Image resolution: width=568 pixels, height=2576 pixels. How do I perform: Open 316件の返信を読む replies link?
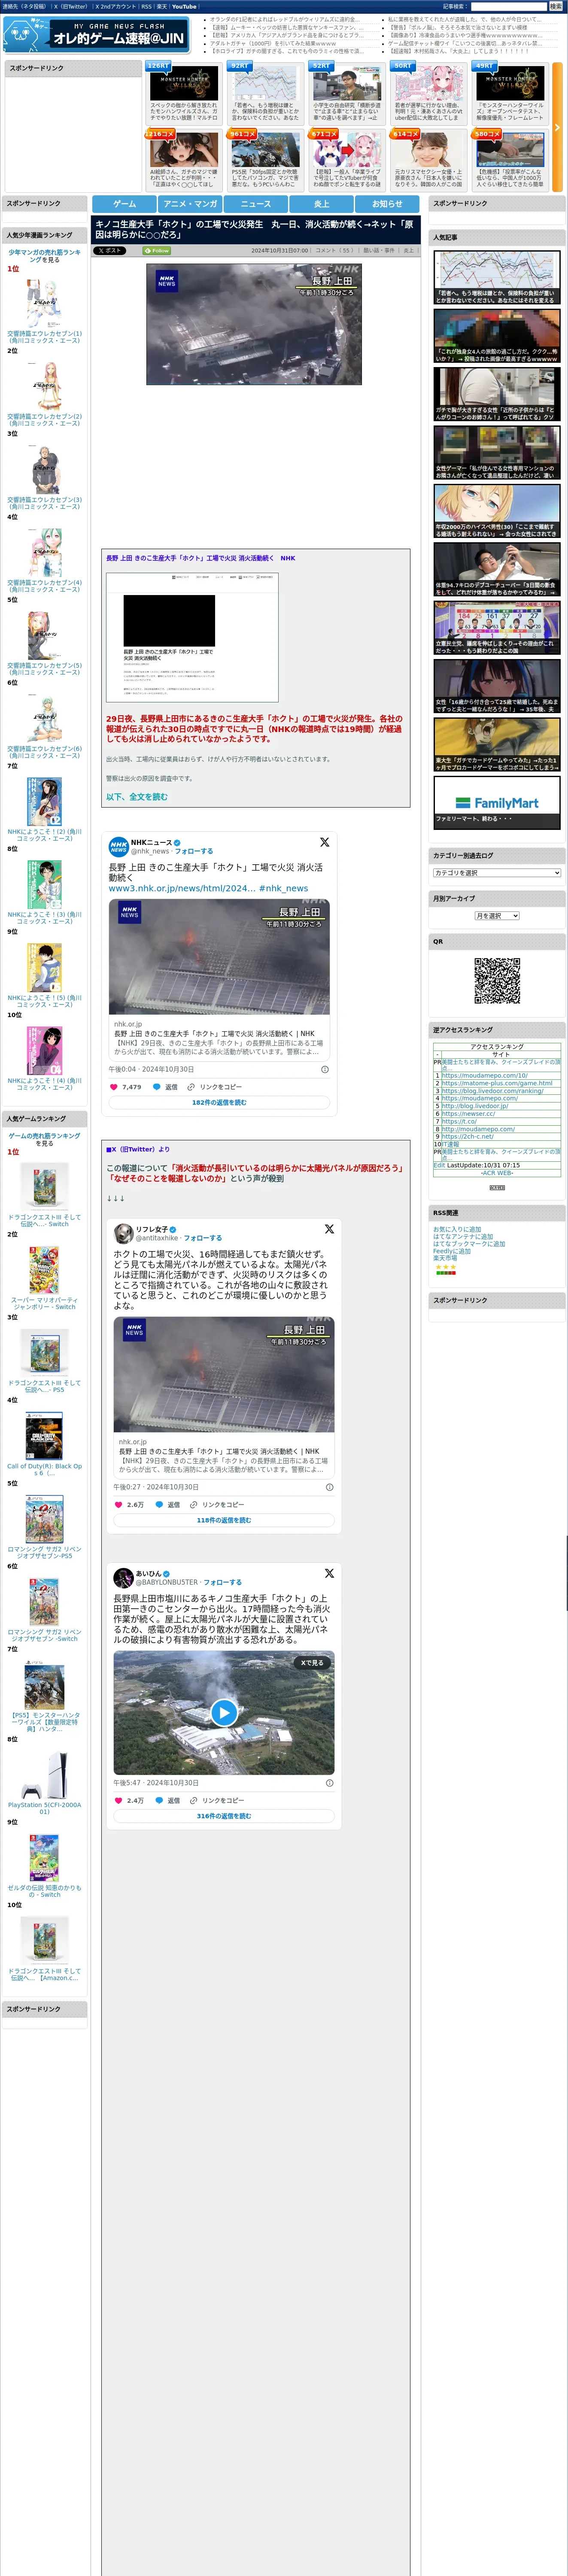click(x=224, y=1816)
